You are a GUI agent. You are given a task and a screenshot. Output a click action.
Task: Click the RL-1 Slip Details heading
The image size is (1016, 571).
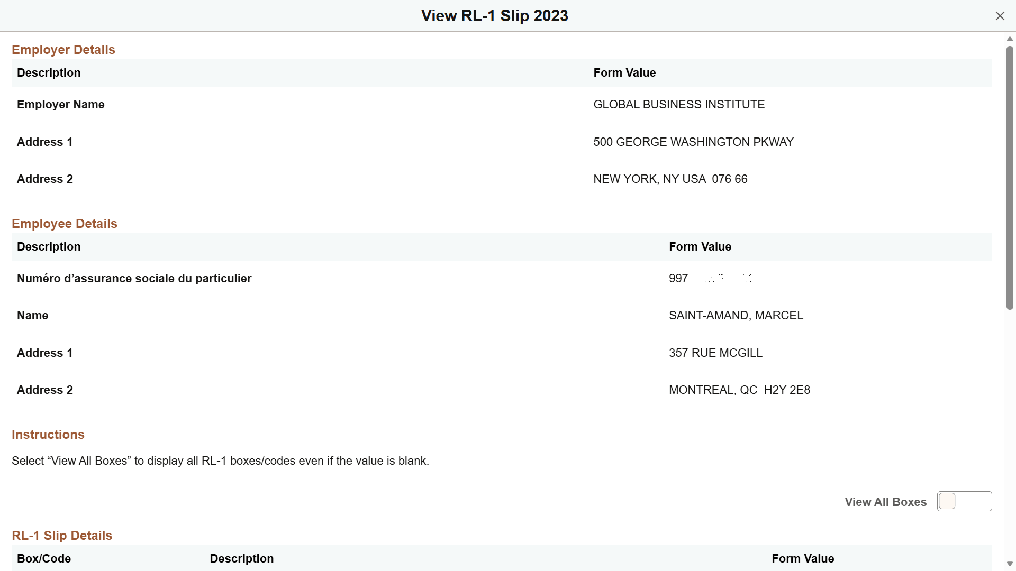(61, 536)
